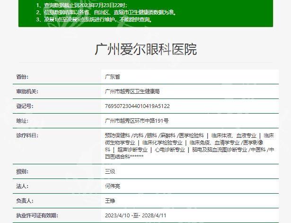Select the 地址 label
This screenshot has width=291, height=223.
[22, 121]
